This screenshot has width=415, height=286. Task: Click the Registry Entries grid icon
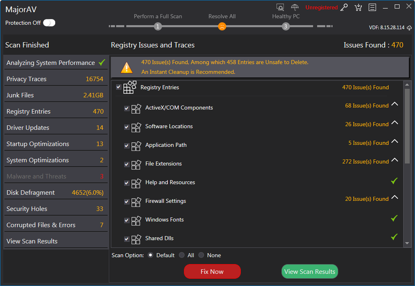[x=130, y=87]
